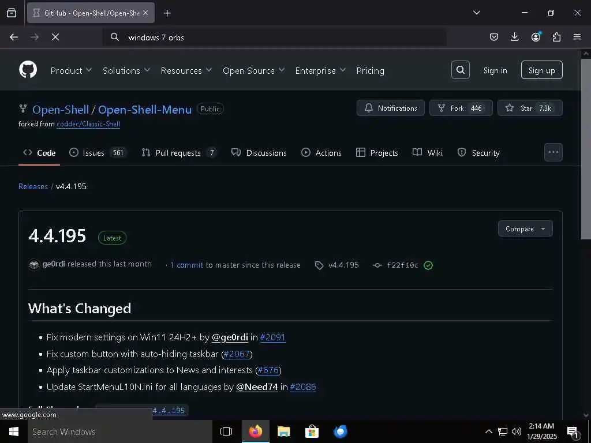Open the volume speaker tray icon
The width and height of the screenshot is (591, 443).
point(517,431)
